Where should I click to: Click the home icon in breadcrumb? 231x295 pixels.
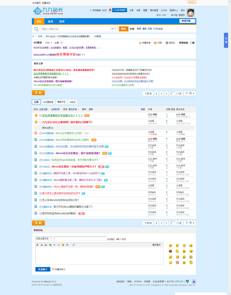coord(33,36)
